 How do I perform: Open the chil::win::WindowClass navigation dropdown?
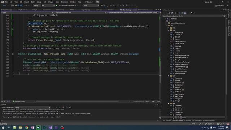click(80, 13)
